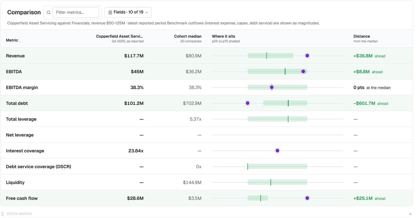The height and width of the screenshot is (218, 420).
Task: Select the purple dot in the $45M EBITDA row
Action: (303, 71)
